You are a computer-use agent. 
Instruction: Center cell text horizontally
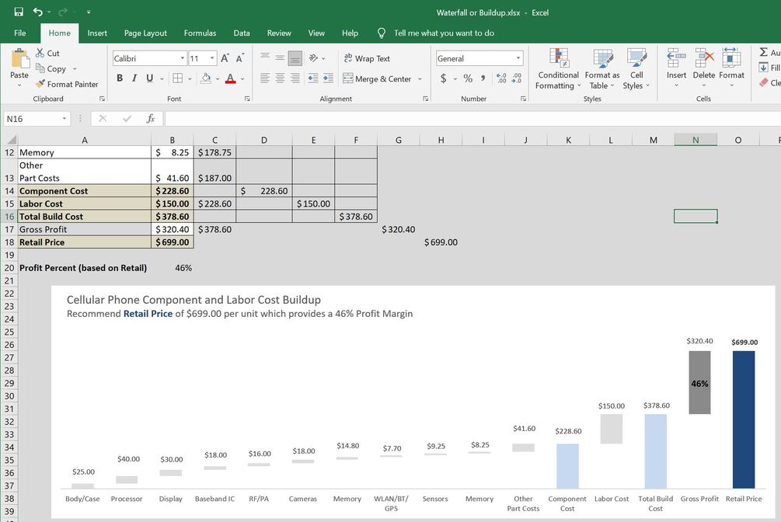(x=280, y=78)
